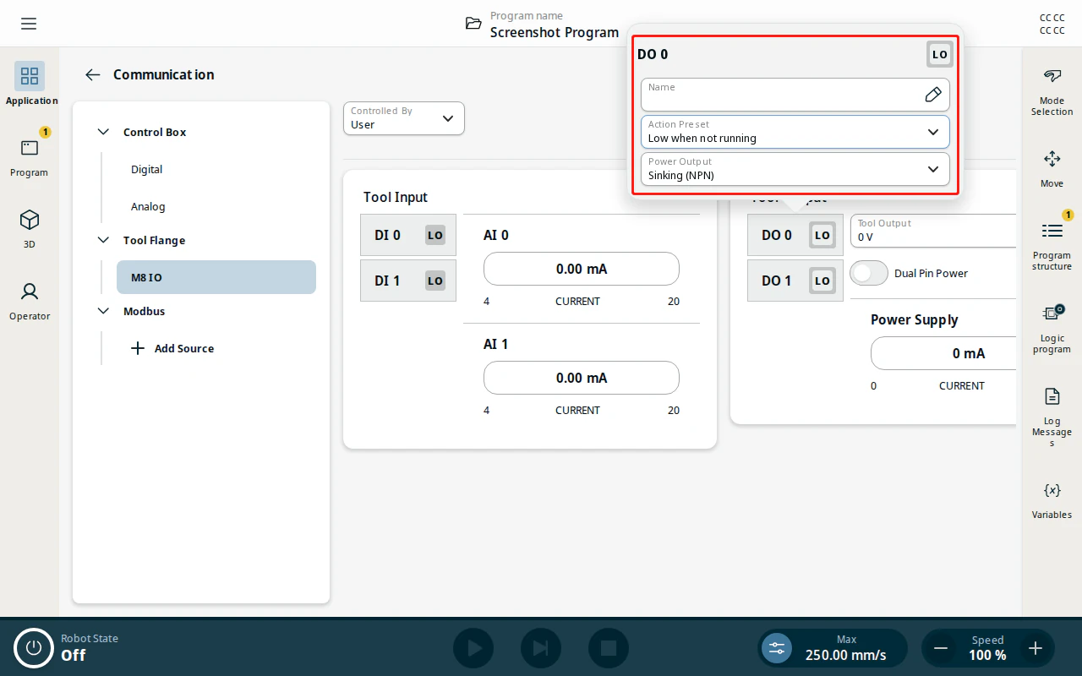Click the step forward button
The image size is (1082, 676).
[541, 648]
